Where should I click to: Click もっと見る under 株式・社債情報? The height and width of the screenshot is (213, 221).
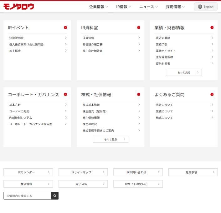110,139
